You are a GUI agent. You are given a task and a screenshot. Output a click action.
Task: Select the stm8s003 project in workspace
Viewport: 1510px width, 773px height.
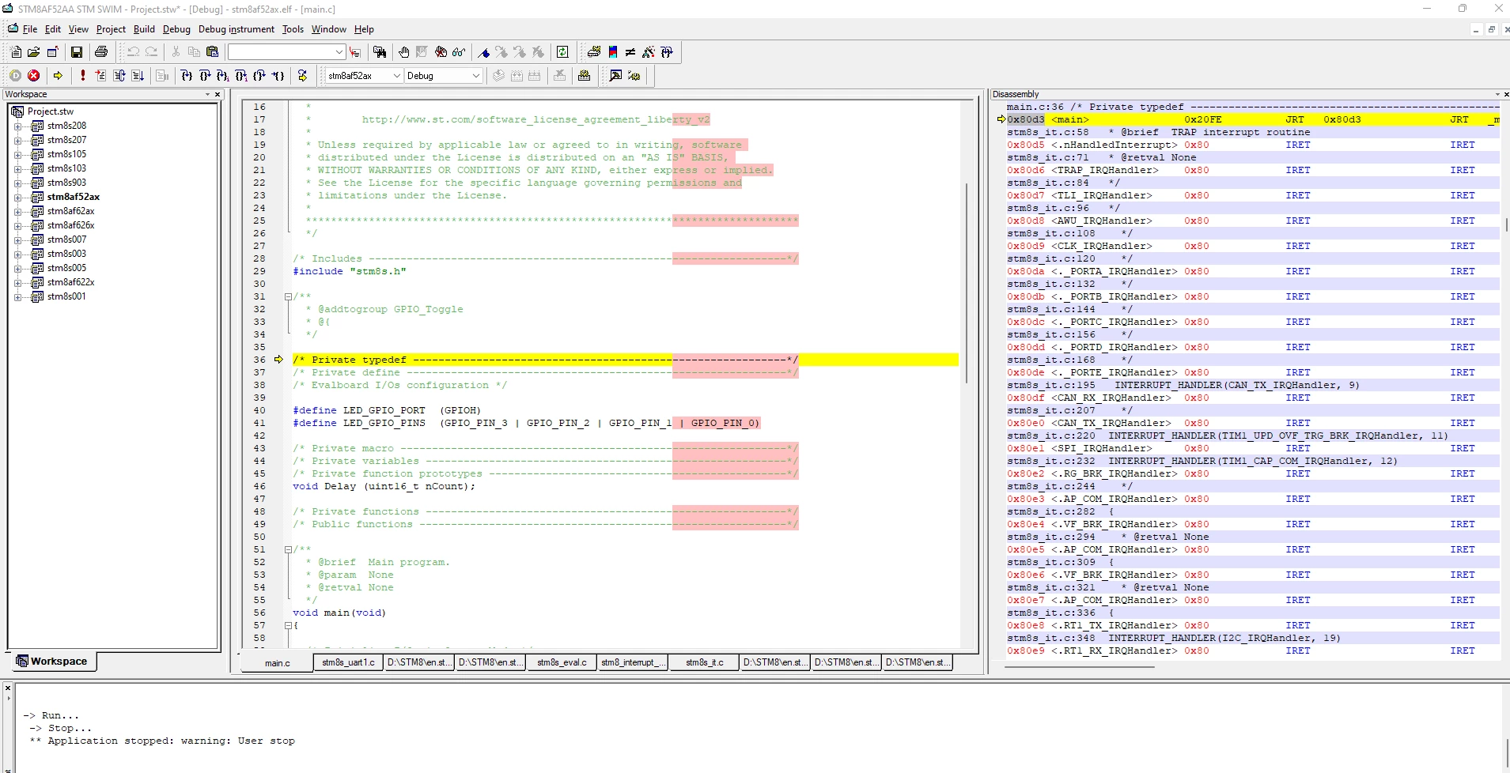66,254
